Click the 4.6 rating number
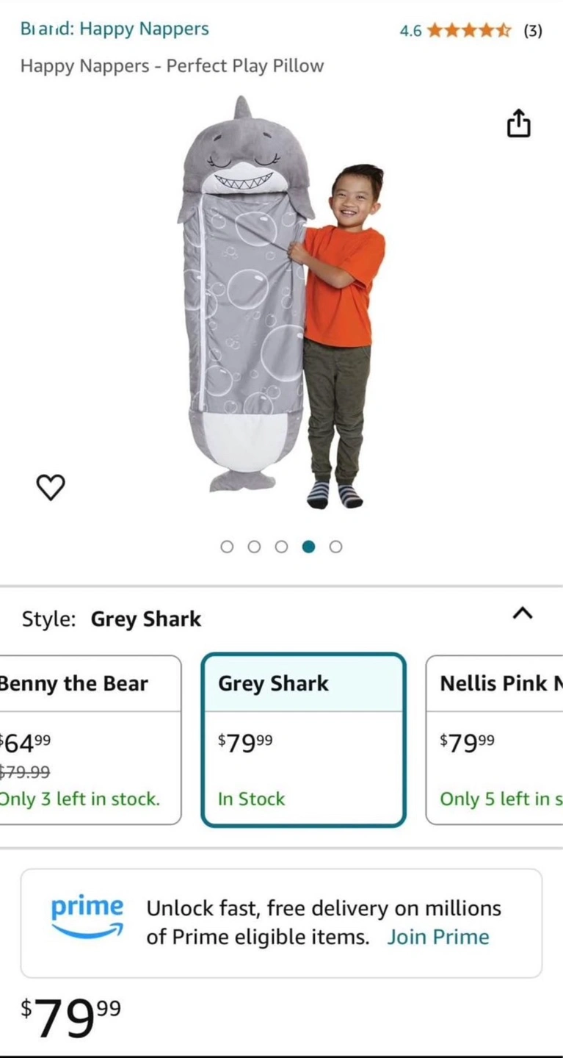The image size is (563, 1058). pos(410,30)
